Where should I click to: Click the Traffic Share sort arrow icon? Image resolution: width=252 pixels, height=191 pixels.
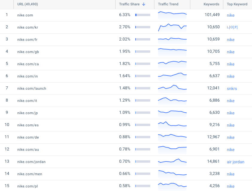tap(144, 4)
